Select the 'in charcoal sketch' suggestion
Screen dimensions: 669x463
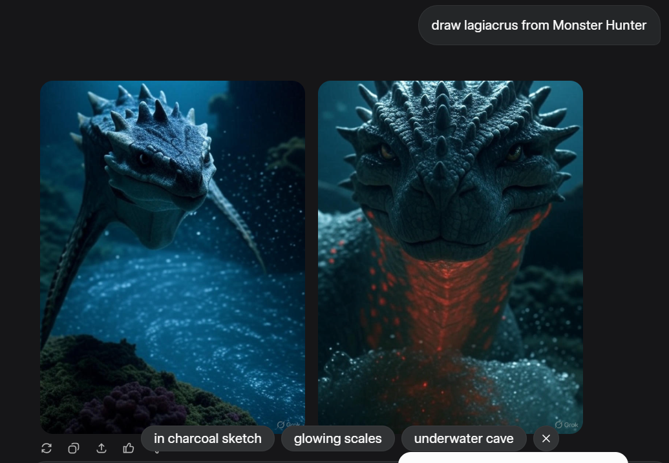(x=207, y=438)
